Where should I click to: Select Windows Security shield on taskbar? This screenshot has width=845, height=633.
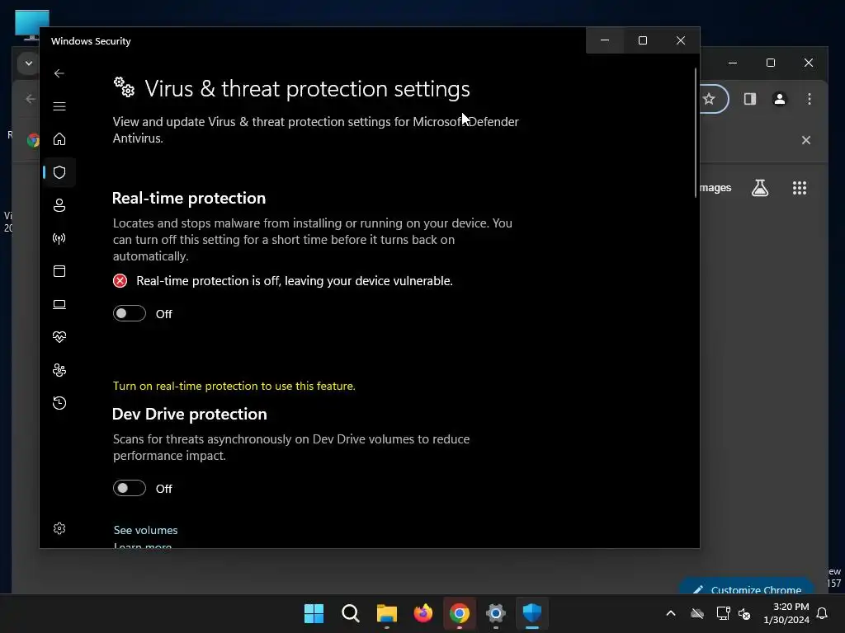click(532, 613)
